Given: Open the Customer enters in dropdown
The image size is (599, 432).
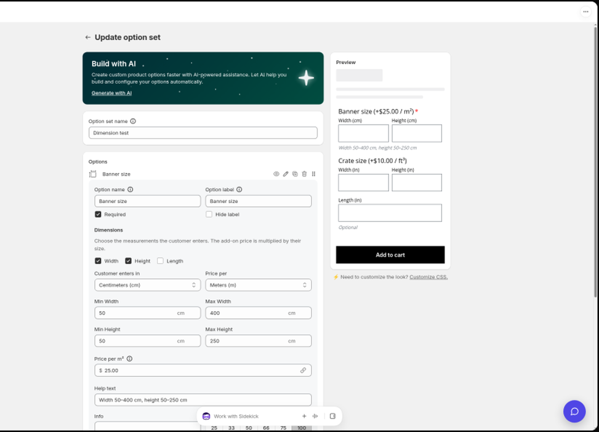Looking at the screenshot, I should [x=148, y=285].
